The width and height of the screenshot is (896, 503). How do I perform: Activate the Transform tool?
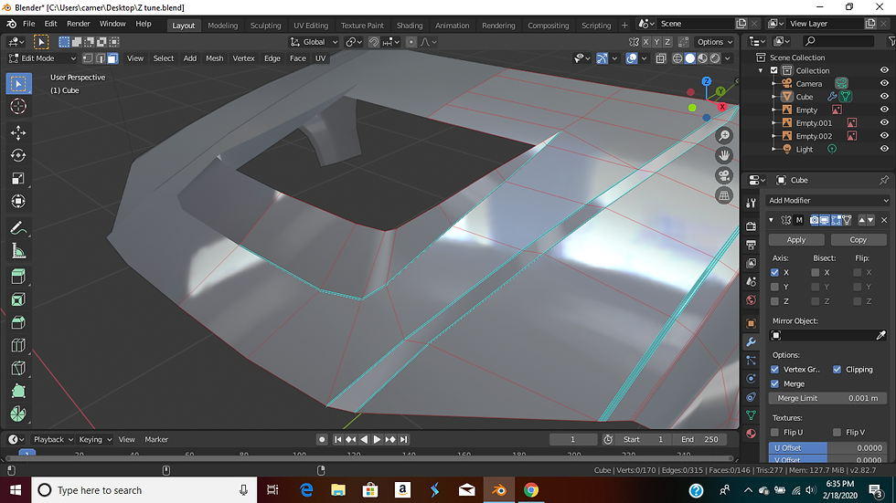click(x=18, y=202)
